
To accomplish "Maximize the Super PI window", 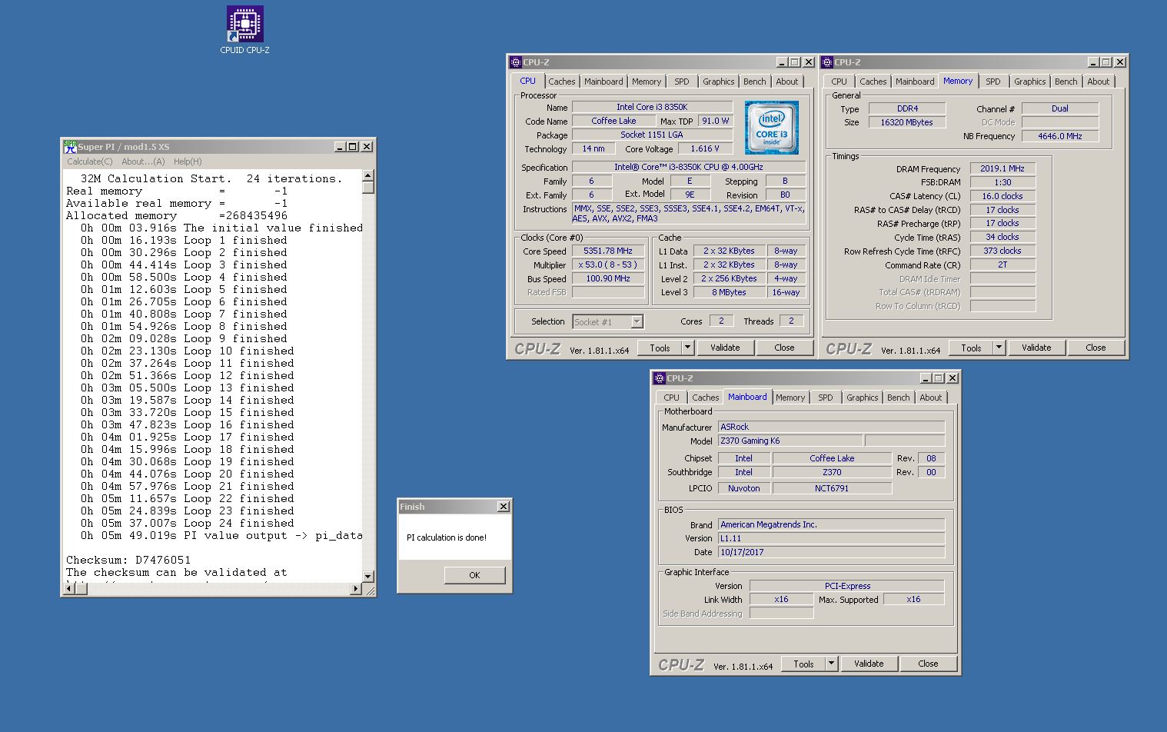I will 353,147.
